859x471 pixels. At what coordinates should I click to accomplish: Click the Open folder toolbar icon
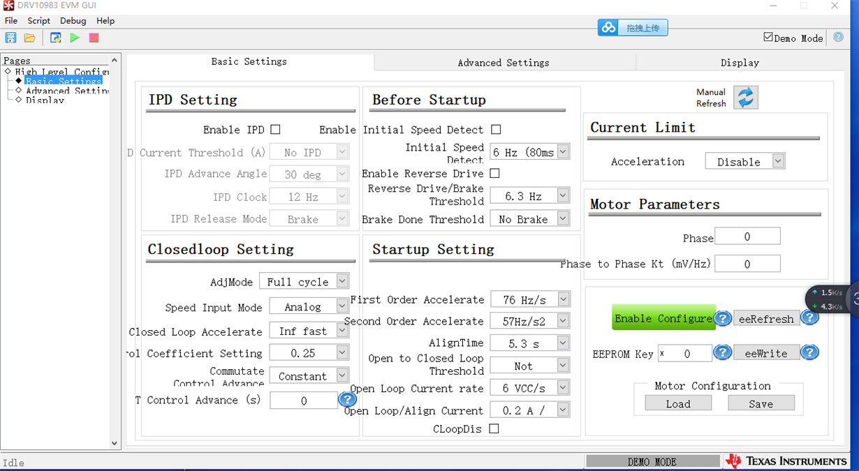29,38
